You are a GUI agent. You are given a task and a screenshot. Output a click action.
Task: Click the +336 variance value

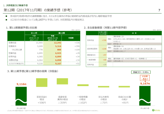tap(104, 40)
